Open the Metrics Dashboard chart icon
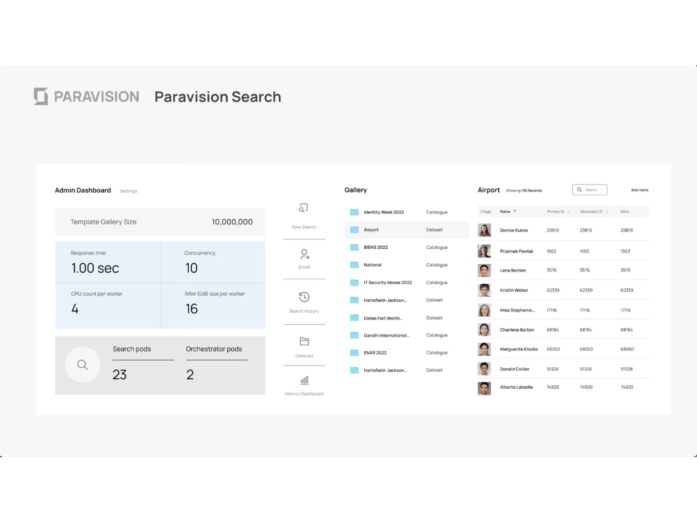The width and height of the screenshot is (697, 522). click(304, 380)
